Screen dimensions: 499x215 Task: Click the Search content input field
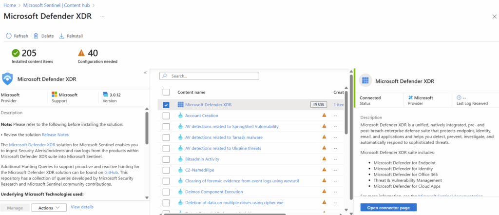pyautogui.click(x=210, y=76)
